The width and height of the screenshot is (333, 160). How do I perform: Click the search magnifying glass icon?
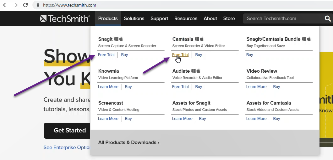328,18
